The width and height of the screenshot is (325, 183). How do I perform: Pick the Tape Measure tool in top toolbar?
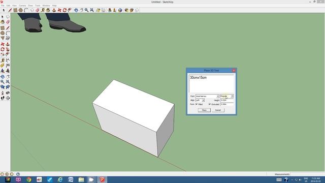pos(43,10)
